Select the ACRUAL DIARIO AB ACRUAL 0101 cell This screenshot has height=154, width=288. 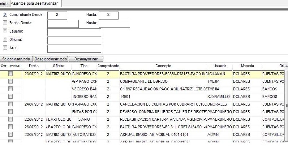pos(163,134)
